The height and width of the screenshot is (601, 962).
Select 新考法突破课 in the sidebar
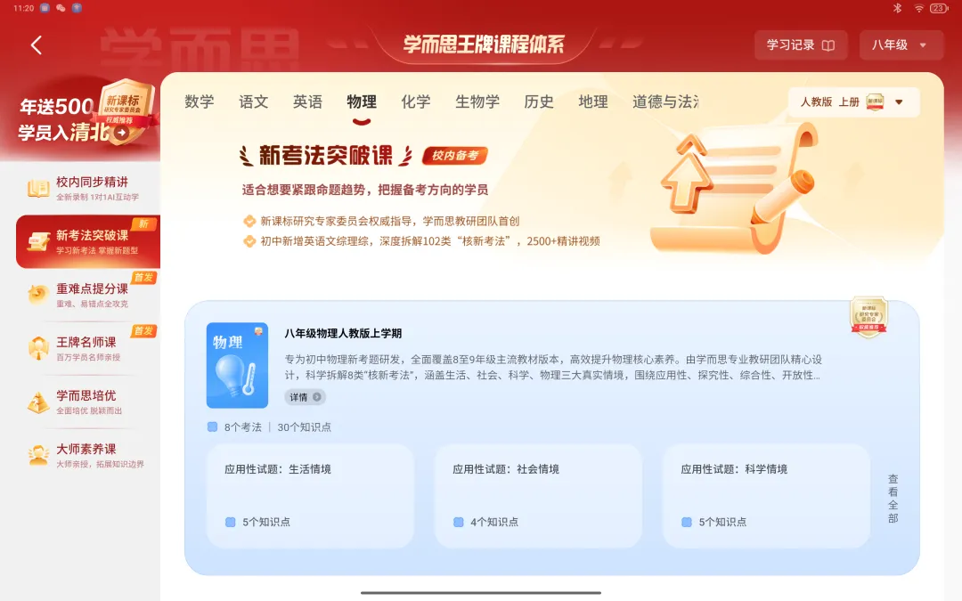point(88,241)
